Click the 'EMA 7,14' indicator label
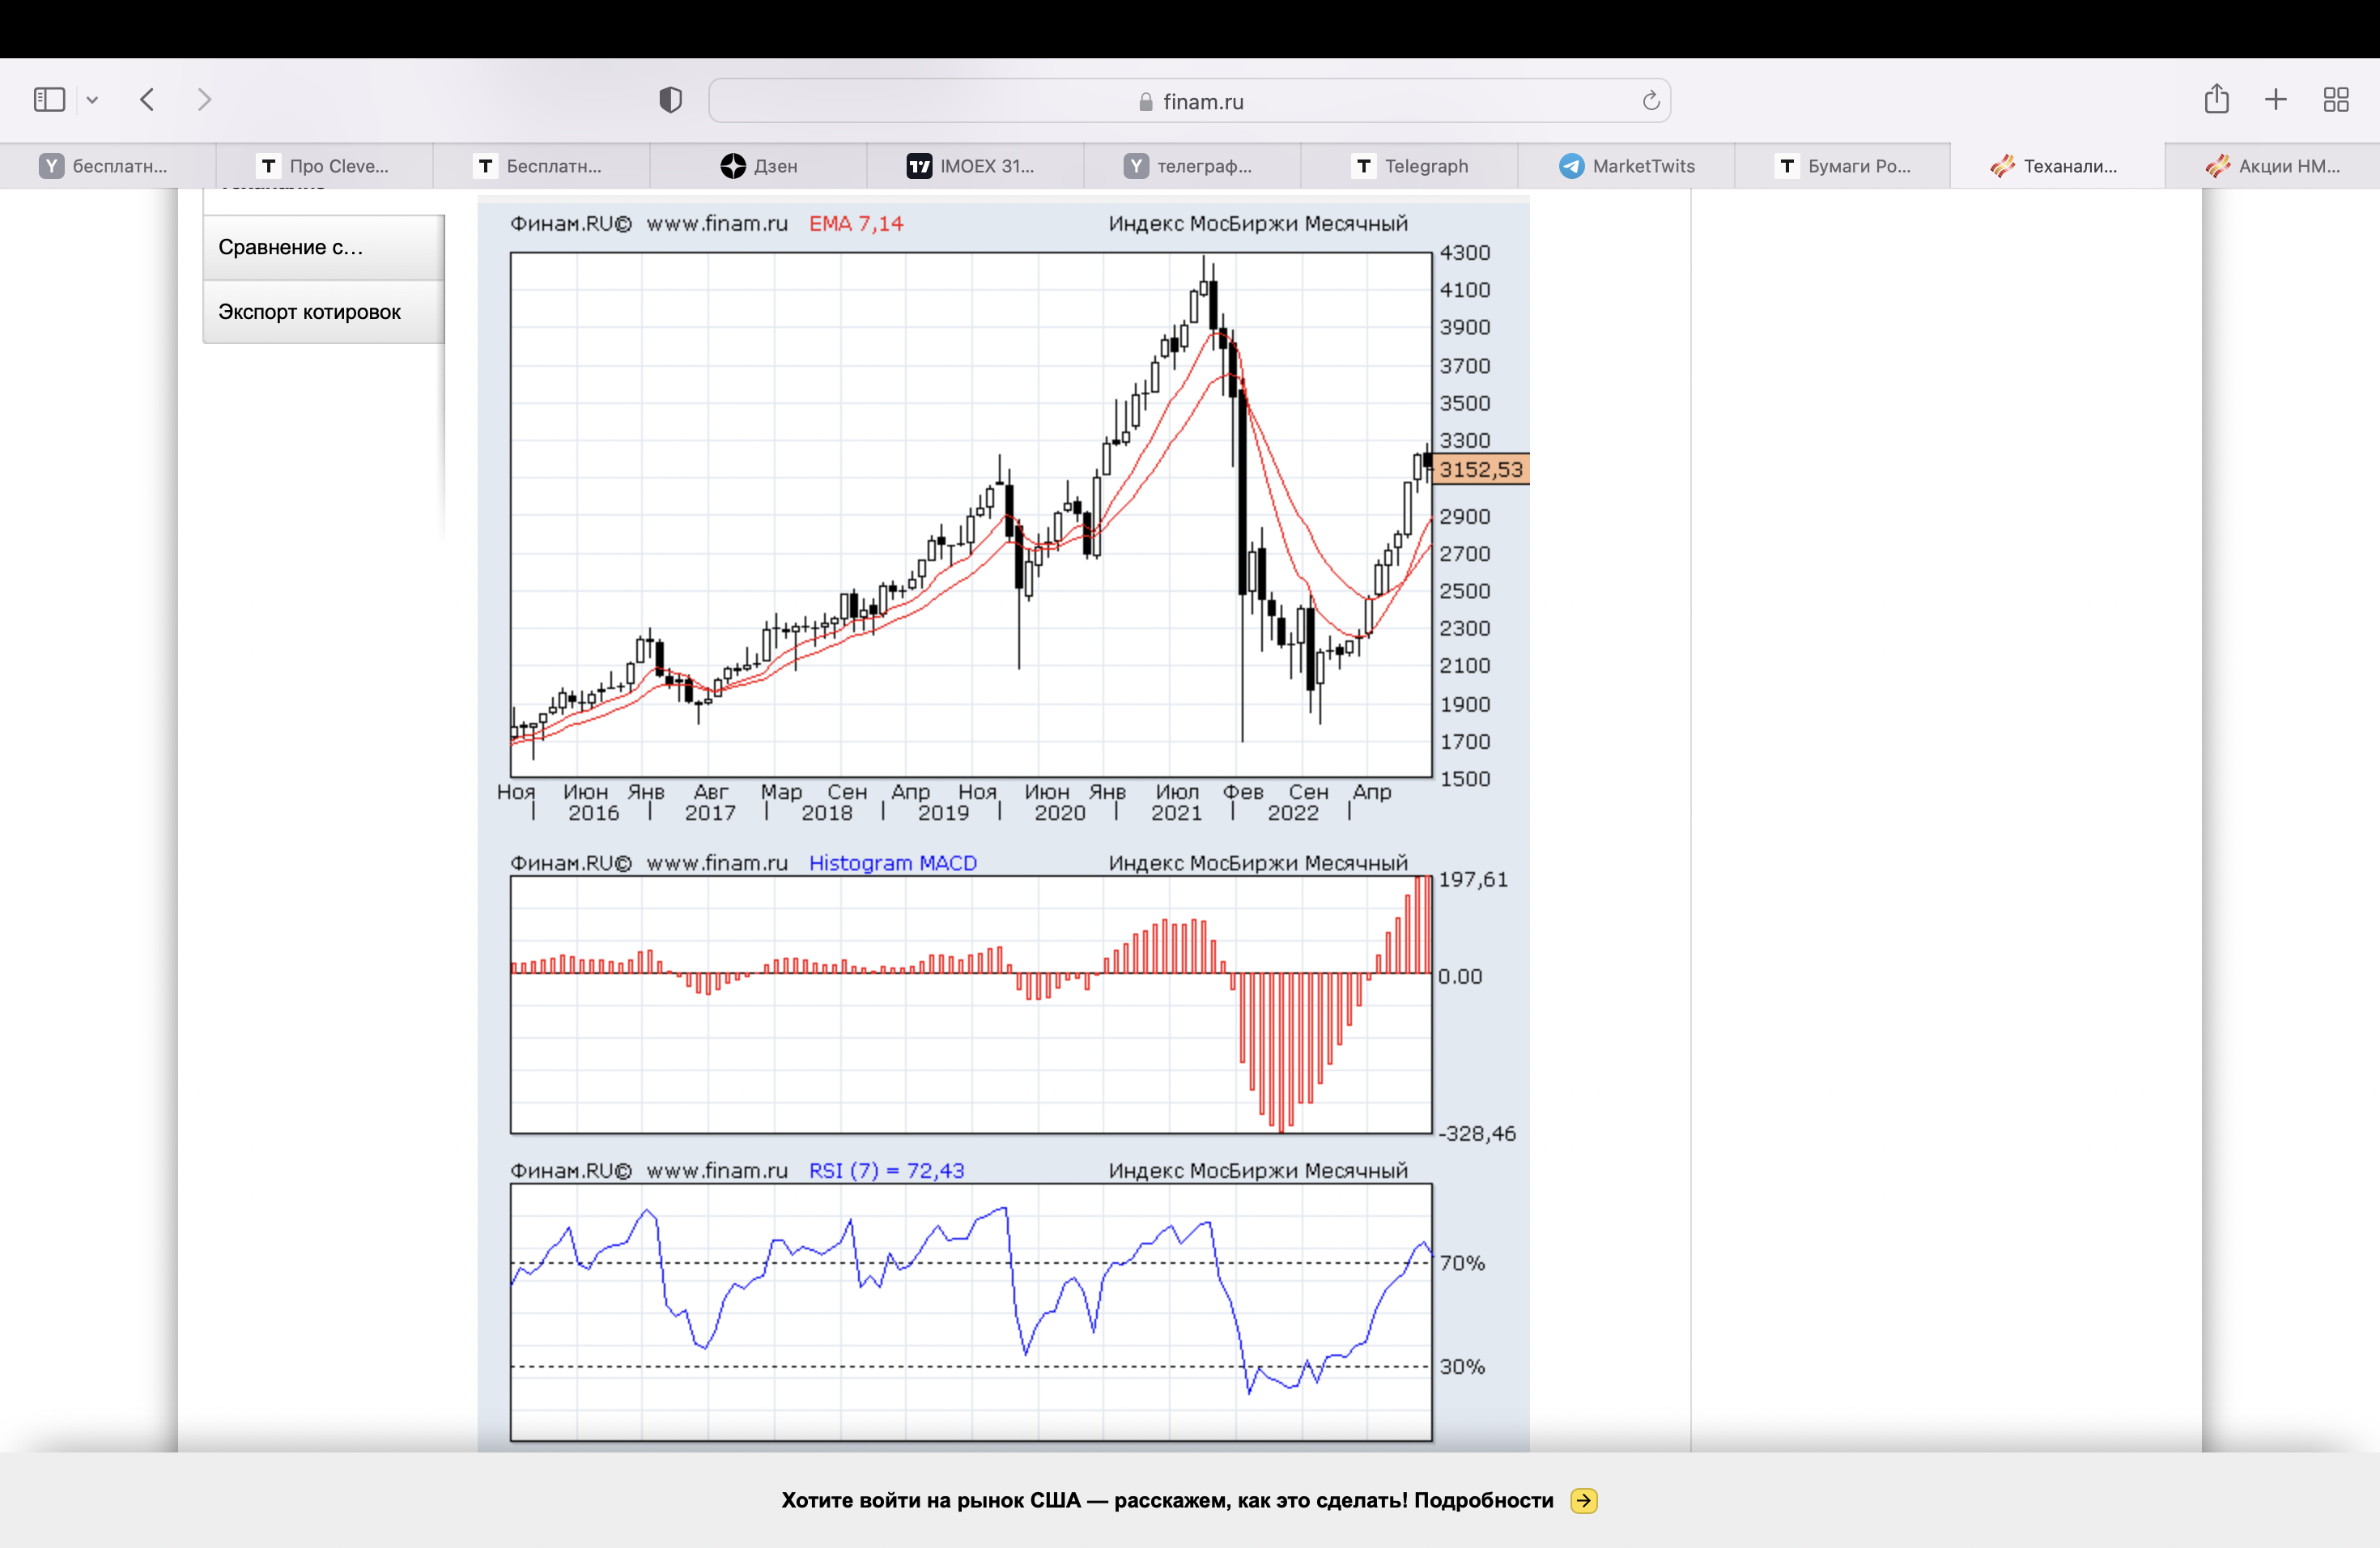Viewport: 2380px width, 1548px height. (x=856, y=223)
